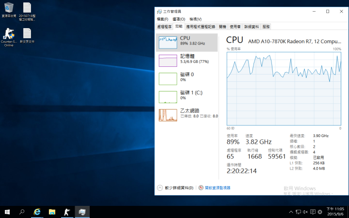Click the AMD A10-7870K processor name

click(295, 41)
